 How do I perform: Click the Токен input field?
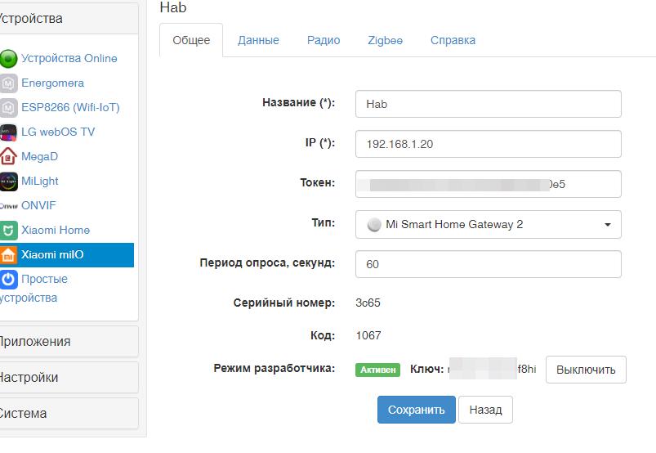[x=489, y=184]
